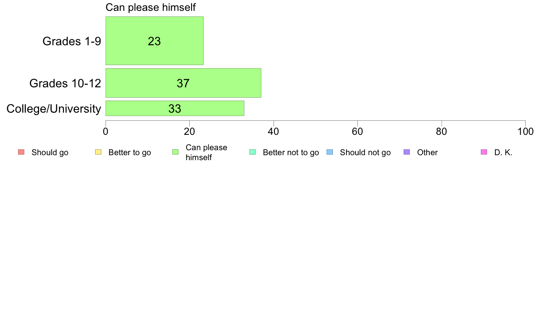Click the Grades 1-9 bar showing 23
The image size is (538, 333).
154,41
